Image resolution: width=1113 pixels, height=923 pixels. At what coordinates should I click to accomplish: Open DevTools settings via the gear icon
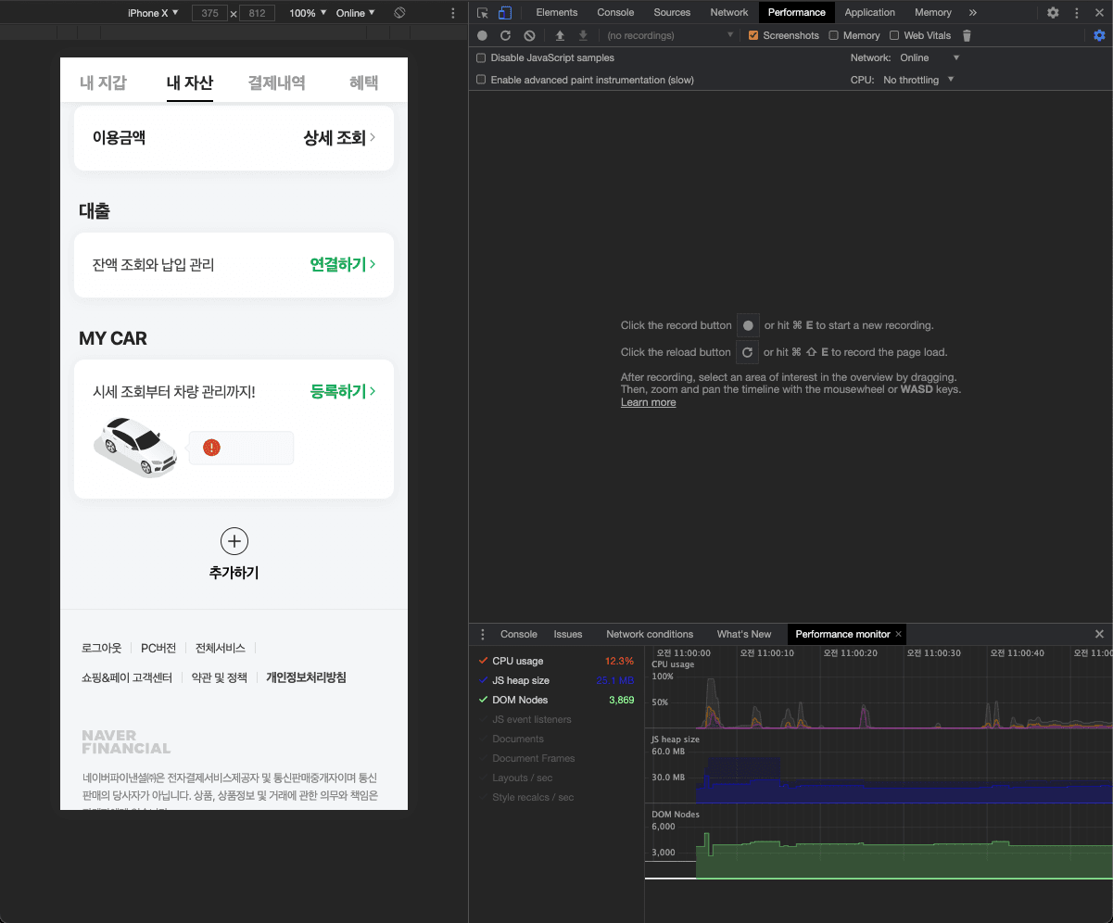click(x=1053, y=12)
